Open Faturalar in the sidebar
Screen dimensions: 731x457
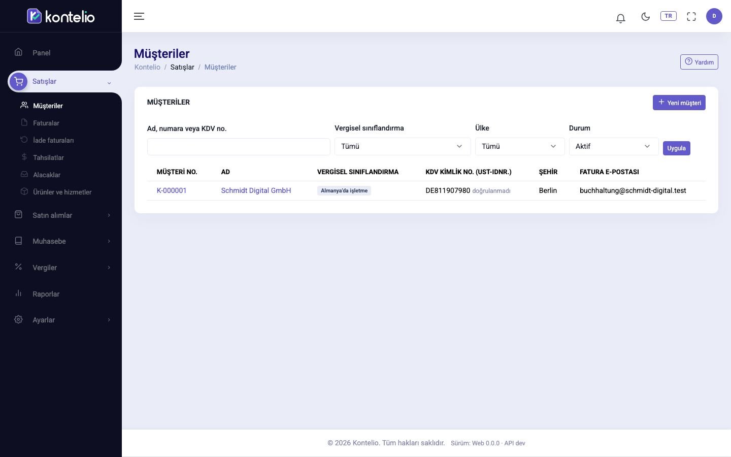coord(46,123)
